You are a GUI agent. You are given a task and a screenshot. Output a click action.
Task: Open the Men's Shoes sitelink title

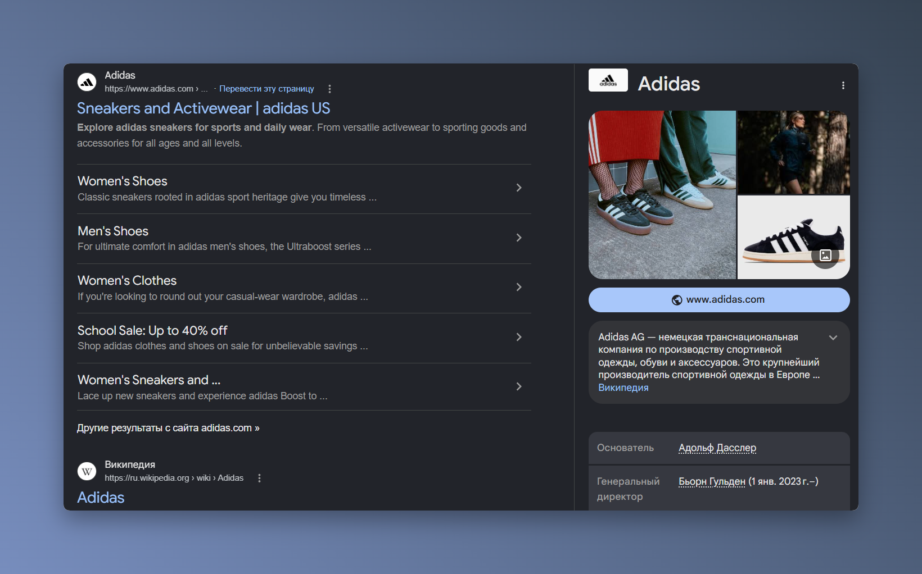point(113,231)
